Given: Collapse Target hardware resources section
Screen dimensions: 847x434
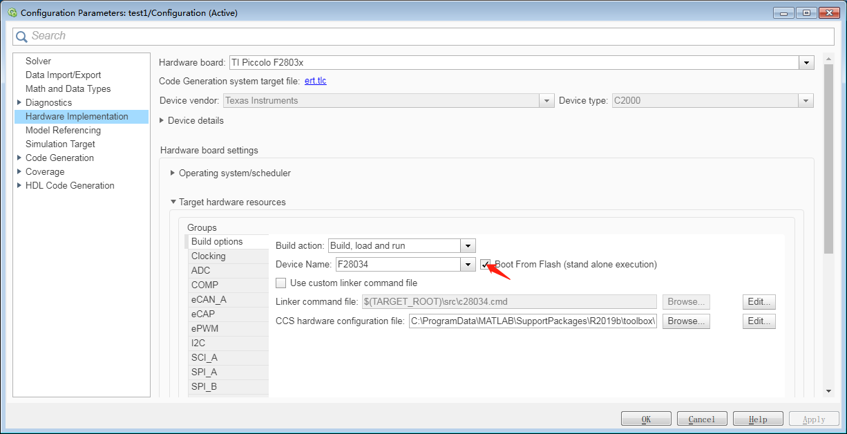Looking at the screenshot, I should pyautogui.click(x=173, y=202).
